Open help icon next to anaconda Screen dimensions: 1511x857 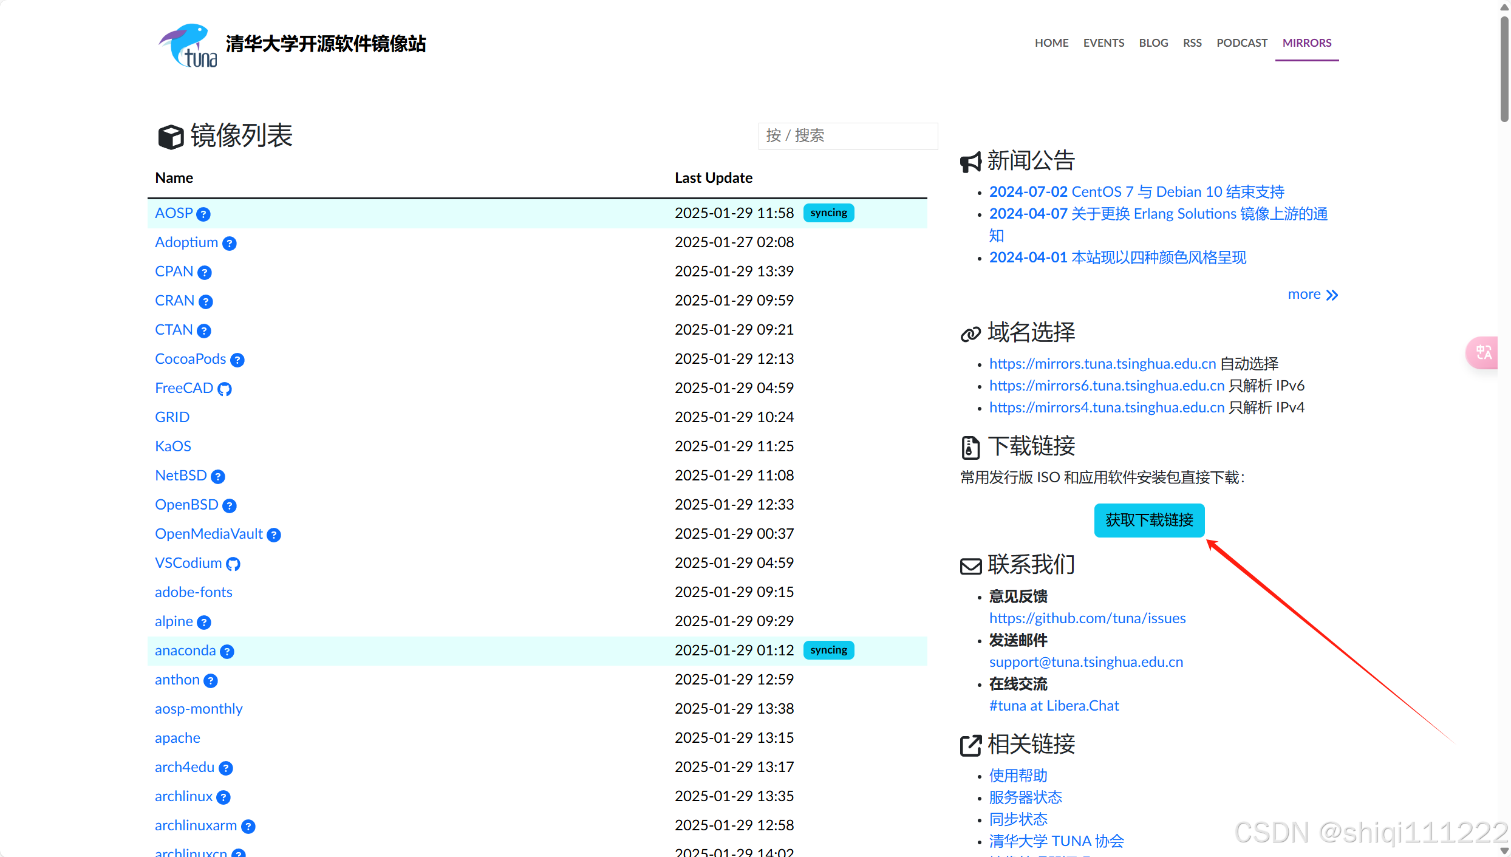click(x=227, y=651)
